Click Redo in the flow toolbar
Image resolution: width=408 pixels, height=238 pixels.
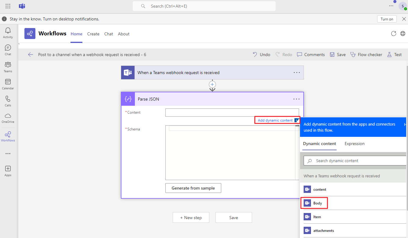284,55
